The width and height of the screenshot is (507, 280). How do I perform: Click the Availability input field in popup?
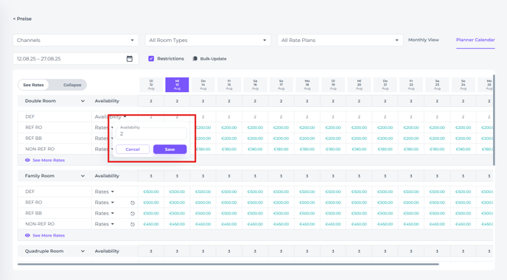151,133
